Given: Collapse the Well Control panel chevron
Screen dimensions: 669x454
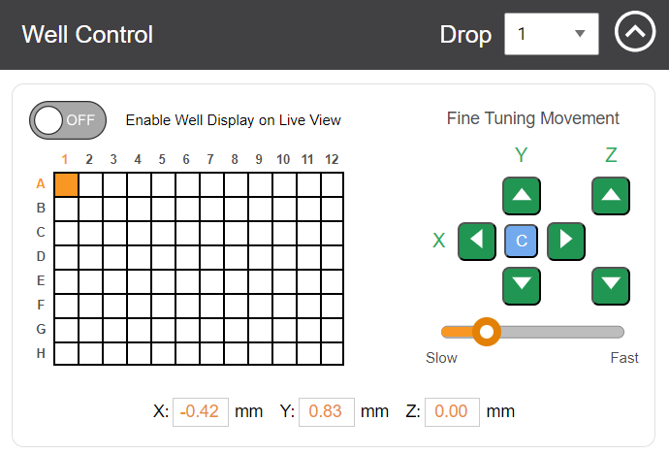Looking at the screenshot, I should pyautogui.click(x=635, y=34).
